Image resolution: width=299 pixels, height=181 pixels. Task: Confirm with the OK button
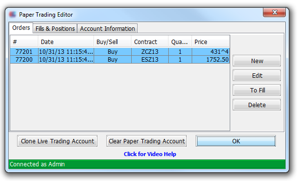coord(236,141)
